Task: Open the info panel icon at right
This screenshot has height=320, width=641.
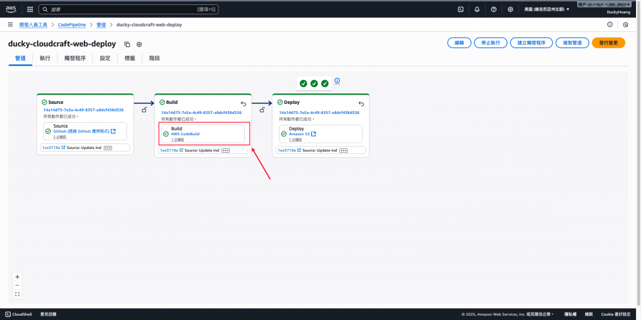Action: 610,24
